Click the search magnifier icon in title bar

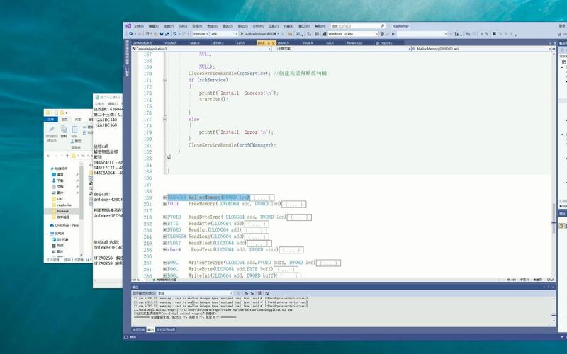pyautogui.click(x=382, y=26)
